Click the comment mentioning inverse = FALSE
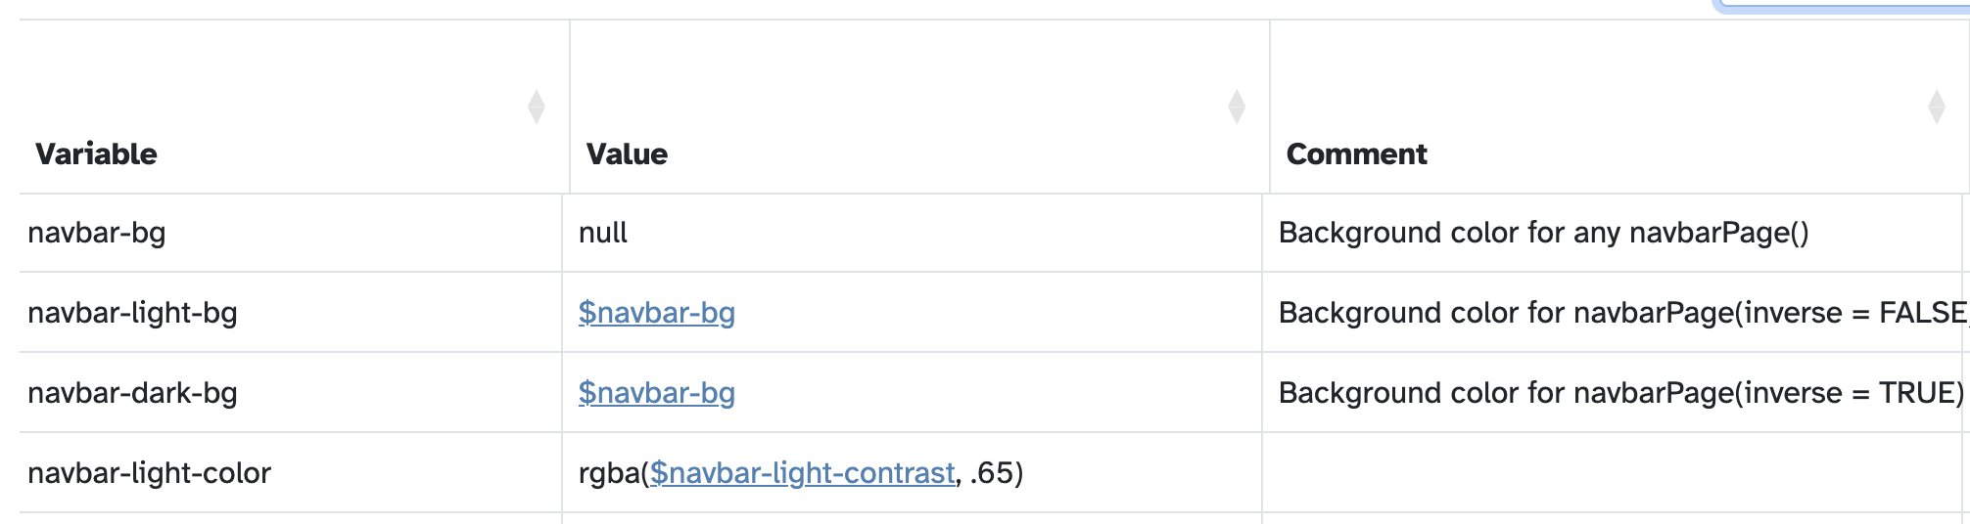Screen dimensions: 1970x524 1621,313
